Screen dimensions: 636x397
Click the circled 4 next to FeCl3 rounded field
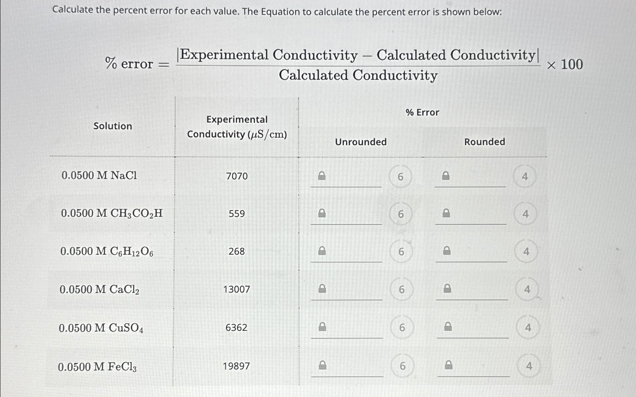tap(528, 366)
